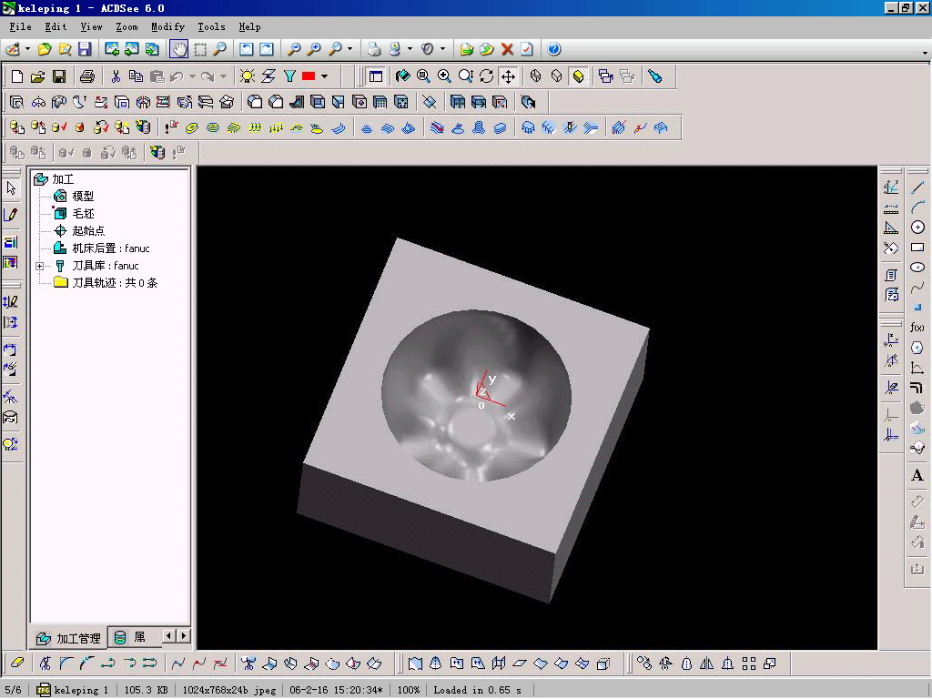Click the CAD printer icon beside save
Image resolution: width=932 pixels, height=699 pixels.
(87, 76)
